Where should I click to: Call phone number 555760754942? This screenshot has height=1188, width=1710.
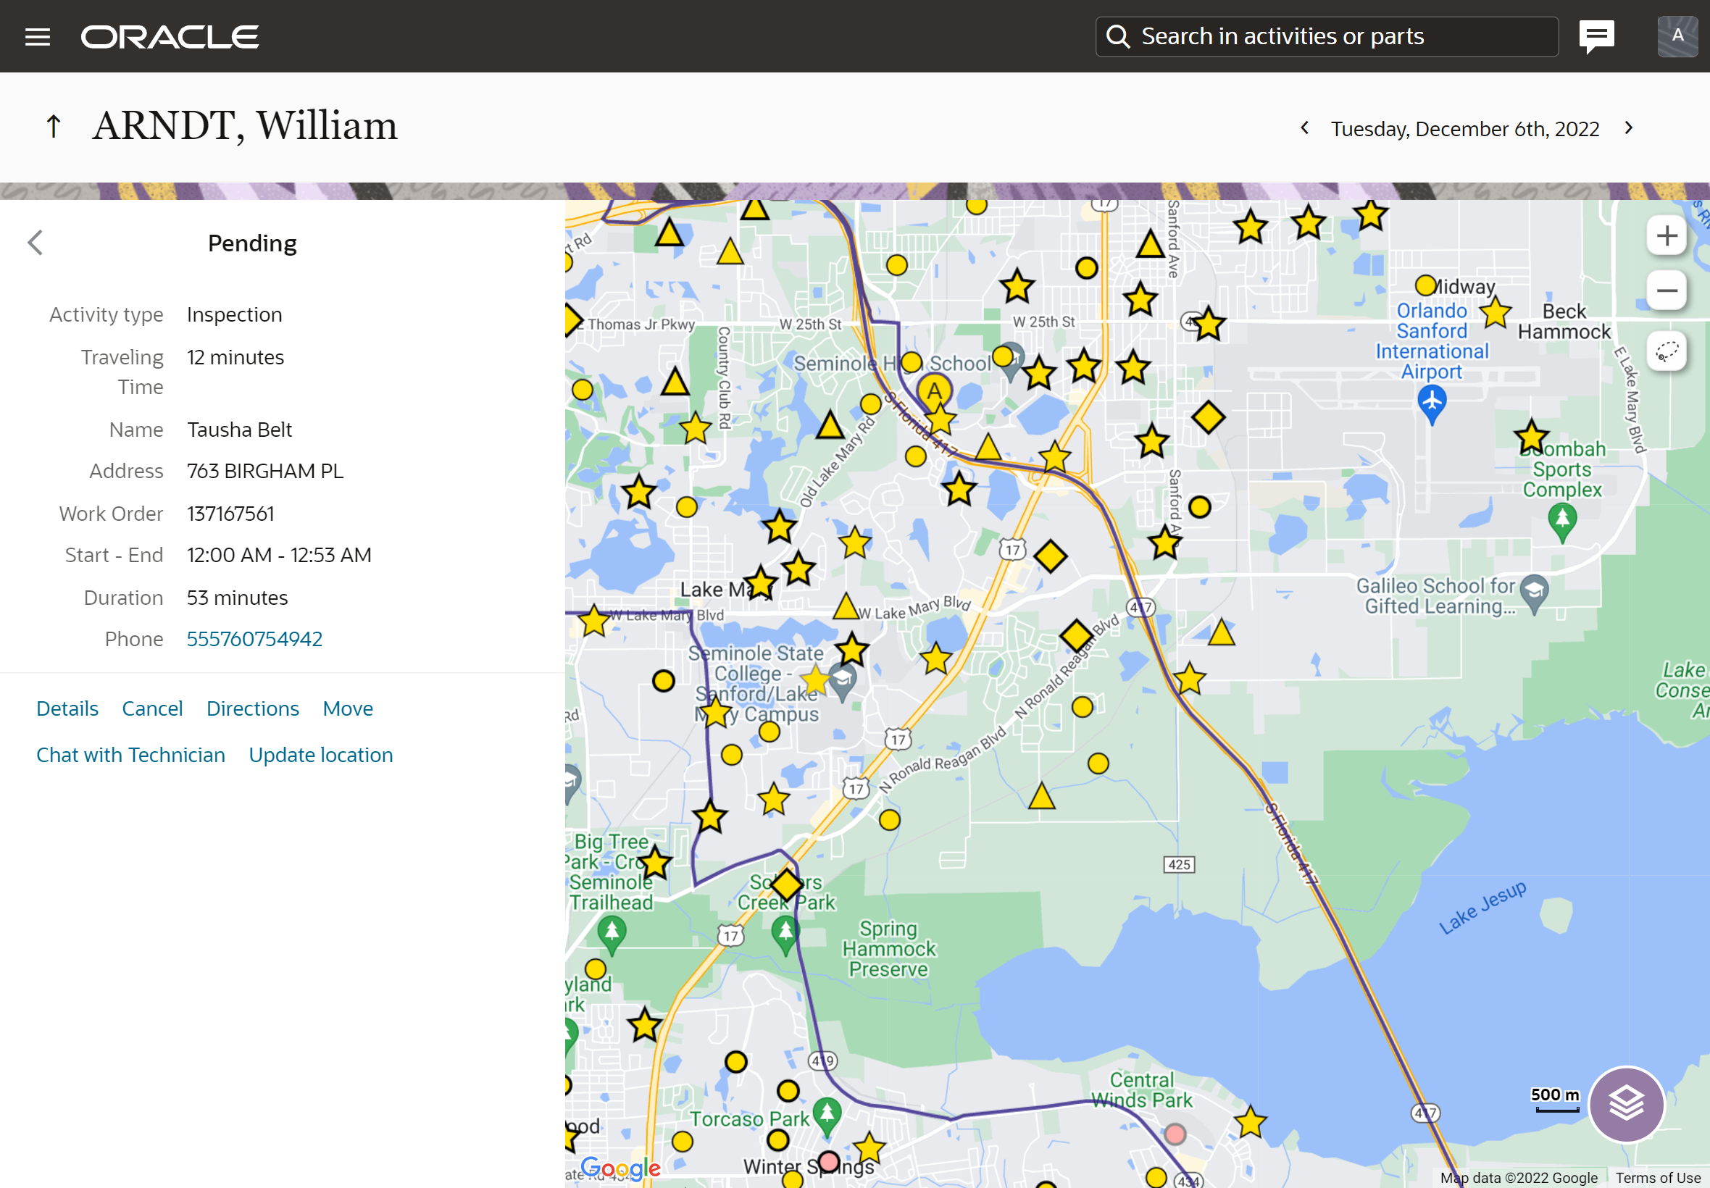coord(254,639)
